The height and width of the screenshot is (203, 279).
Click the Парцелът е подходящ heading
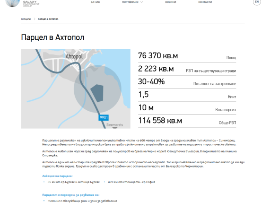(x=71, y=195)
